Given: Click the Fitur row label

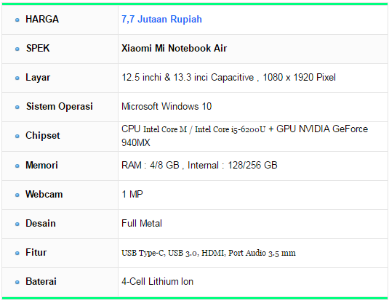Looking at the screenshot, I should pos(36,252).
